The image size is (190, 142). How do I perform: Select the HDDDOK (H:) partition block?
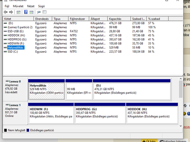pos(152,113)
